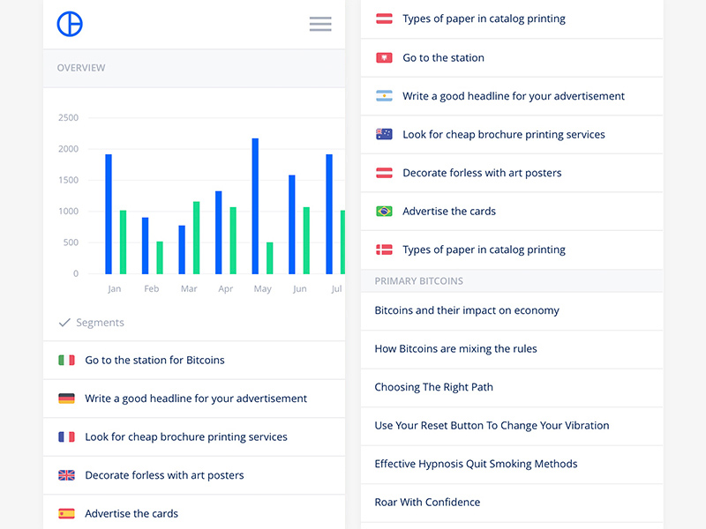Click the circular logo in the top left
This screenshot has width=706, height=529.
click(x=68, y=24)
